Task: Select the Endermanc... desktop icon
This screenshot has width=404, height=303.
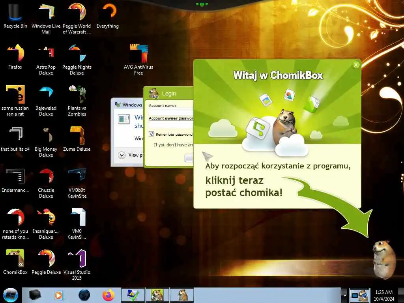Action: (15, 180)
